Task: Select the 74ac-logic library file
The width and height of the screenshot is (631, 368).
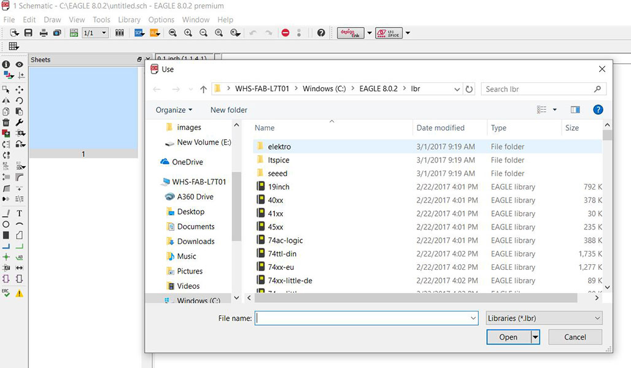Action: (285, 240)
